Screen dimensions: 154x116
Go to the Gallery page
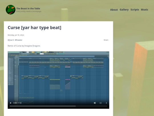pos(124,10)
